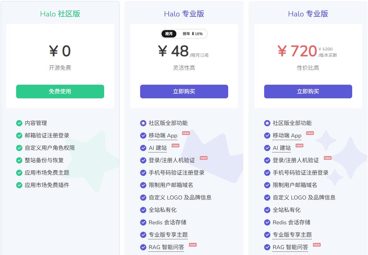Switch billing to 按月 monthly option
The width and height of the screenshot is (368, 255).
coord(169,34)
